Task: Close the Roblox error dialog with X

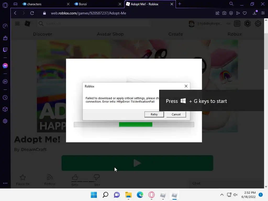Action: pos(186,86)
